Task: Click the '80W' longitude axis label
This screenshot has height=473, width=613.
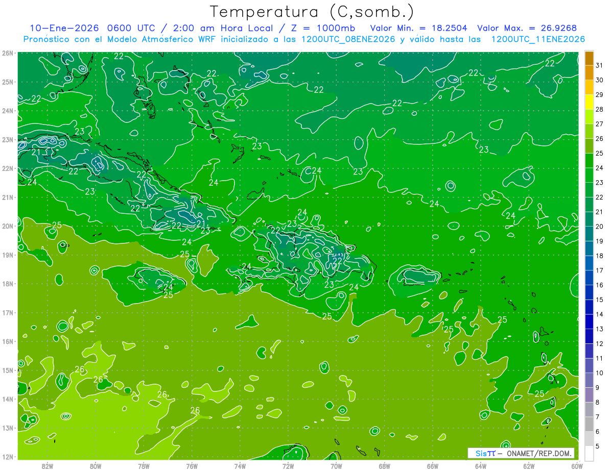Action: 96,465
